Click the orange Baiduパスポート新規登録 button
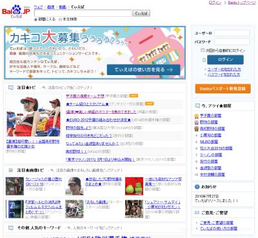The width and height of the screenshot is (258, 238). [x=223, y=89]
